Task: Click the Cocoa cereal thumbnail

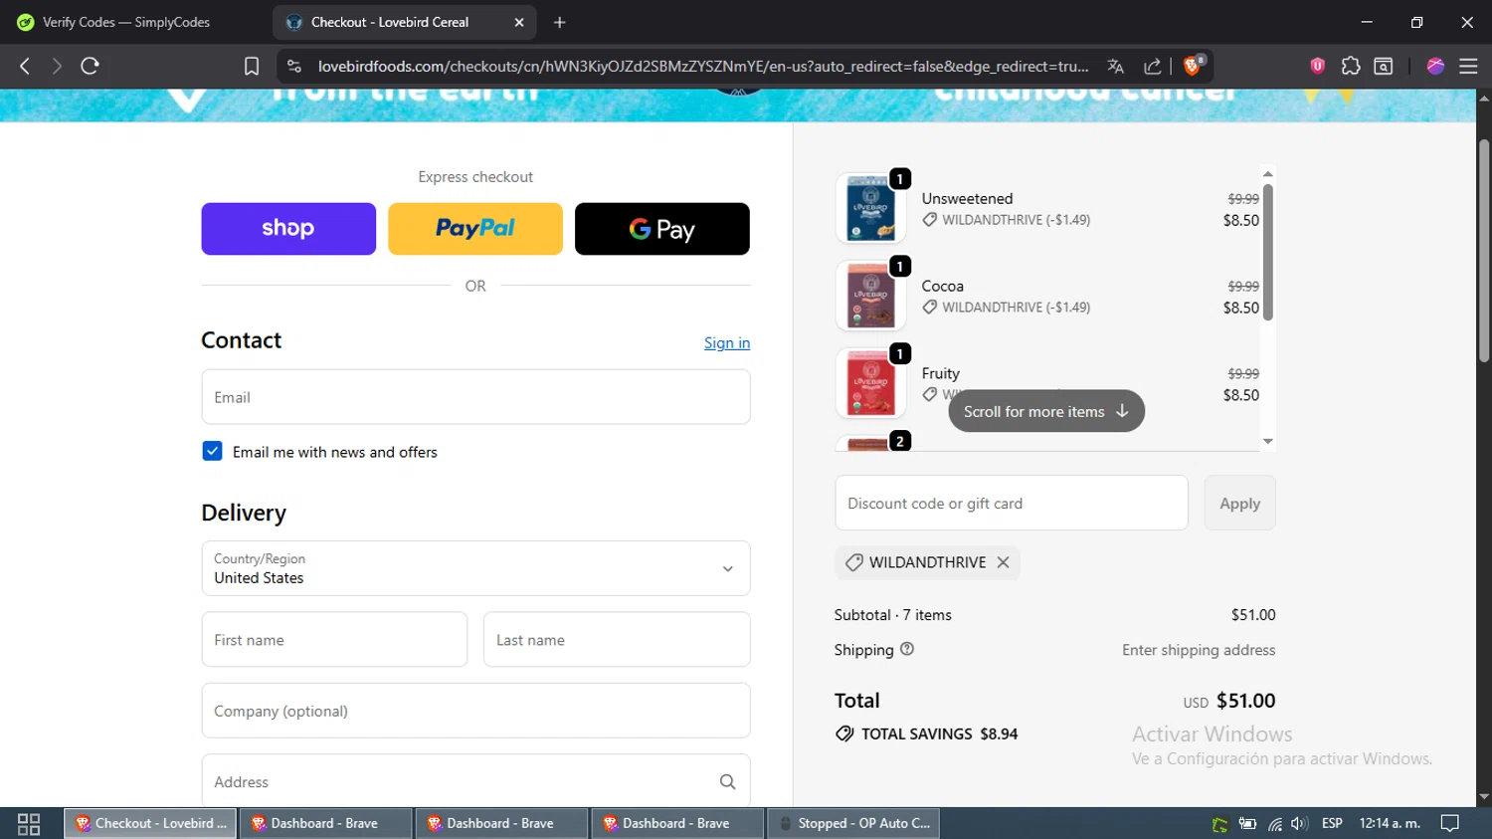Action: (870, 296)
